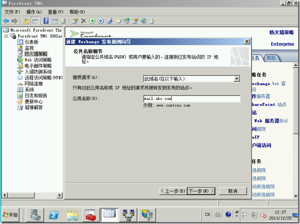Click the taskbar Forefront firewall window icon
This screenshot has width=300, height=224.
110,215
